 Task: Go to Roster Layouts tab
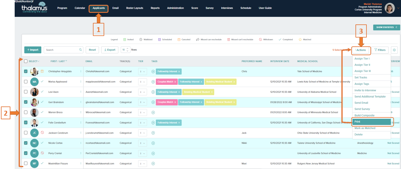tap(134, 8)
